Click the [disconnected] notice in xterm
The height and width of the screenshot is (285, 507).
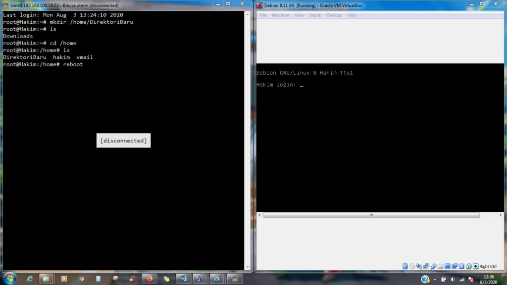tap(123, 141)
